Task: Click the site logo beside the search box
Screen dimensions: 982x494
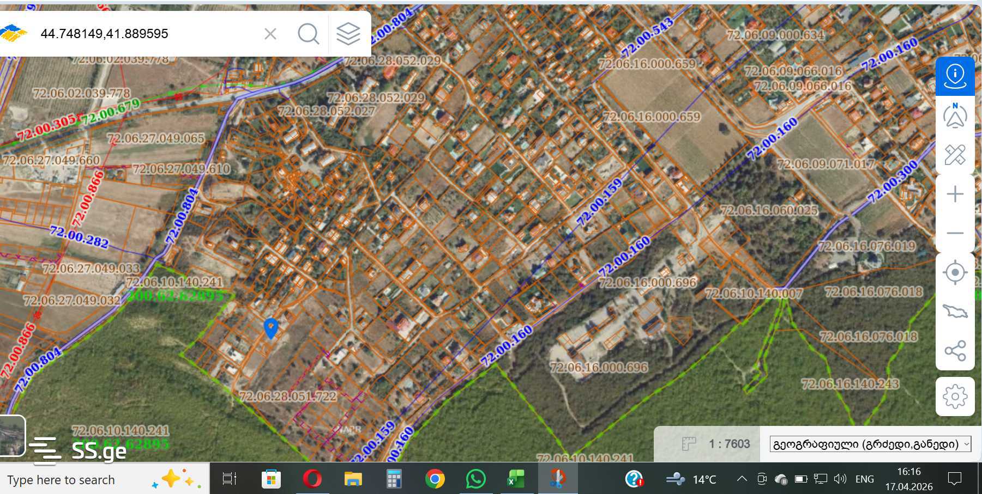Action: coord(14,34)
